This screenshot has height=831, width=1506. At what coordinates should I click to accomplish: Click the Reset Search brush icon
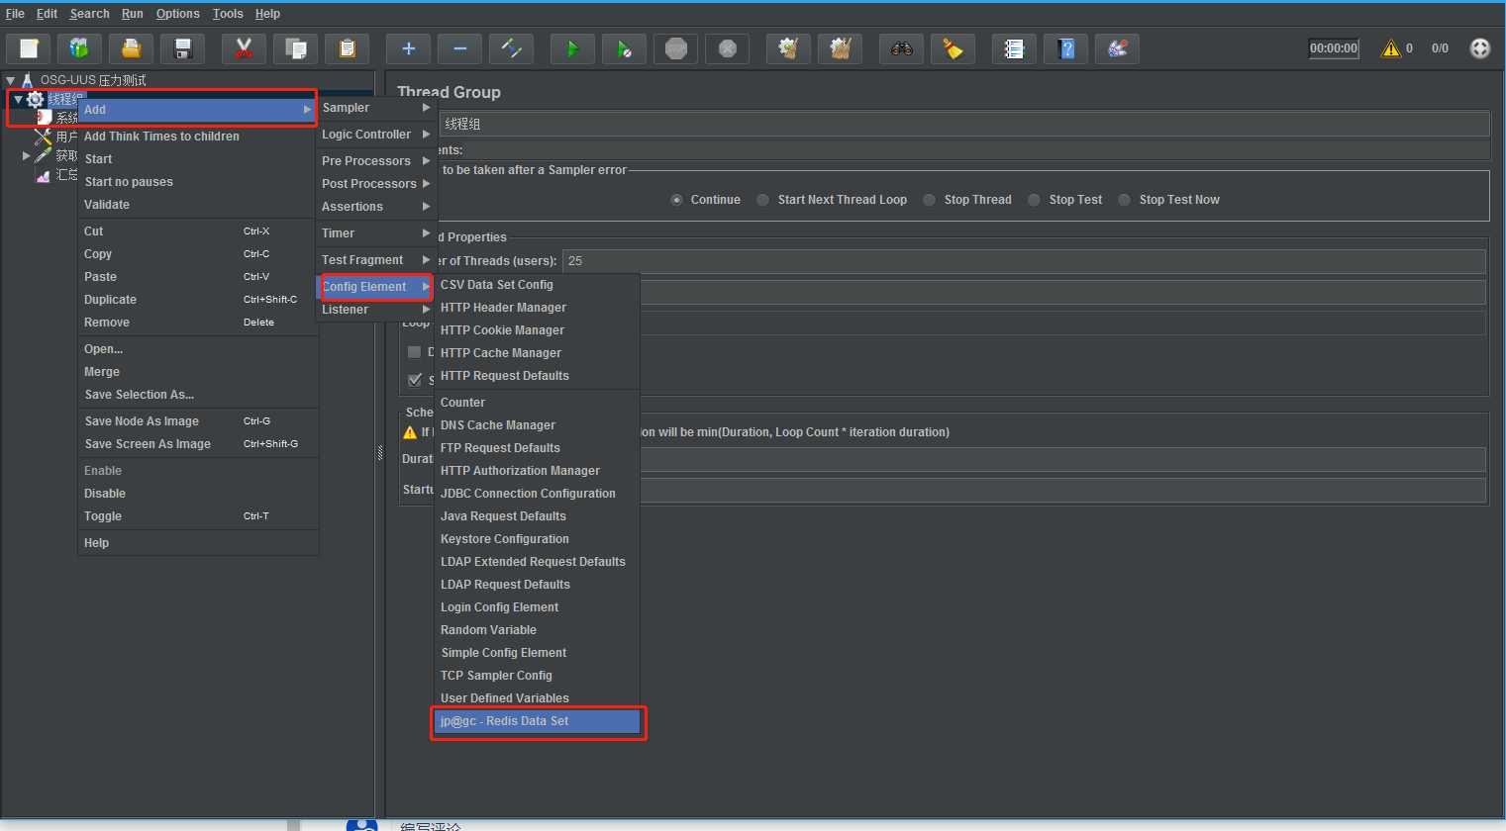click(x=953, y=48)
